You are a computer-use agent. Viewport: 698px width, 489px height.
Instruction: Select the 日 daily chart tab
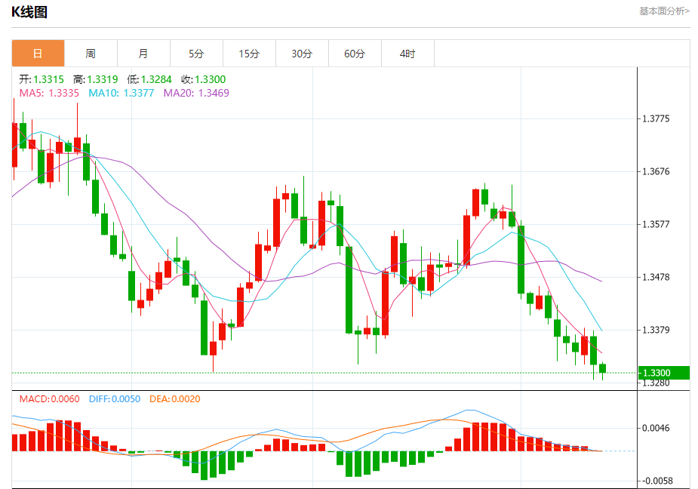[x=38, y=54]
